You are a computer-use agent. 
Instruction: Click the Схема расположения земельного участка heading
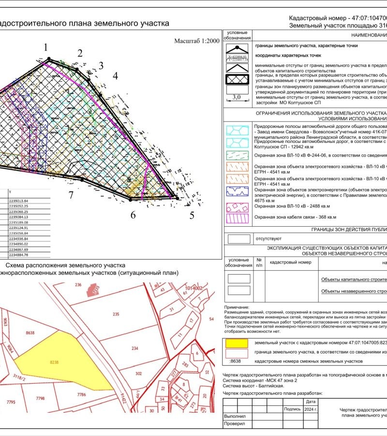pos(65,265)
